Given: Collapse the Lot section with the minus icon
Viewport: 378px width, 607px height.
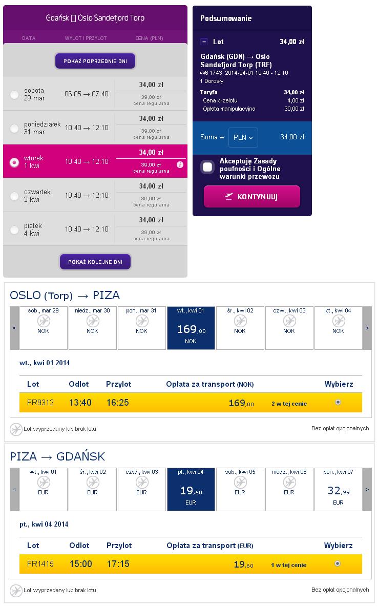Looking at the screenshot, I should click(x=203, y=41).
